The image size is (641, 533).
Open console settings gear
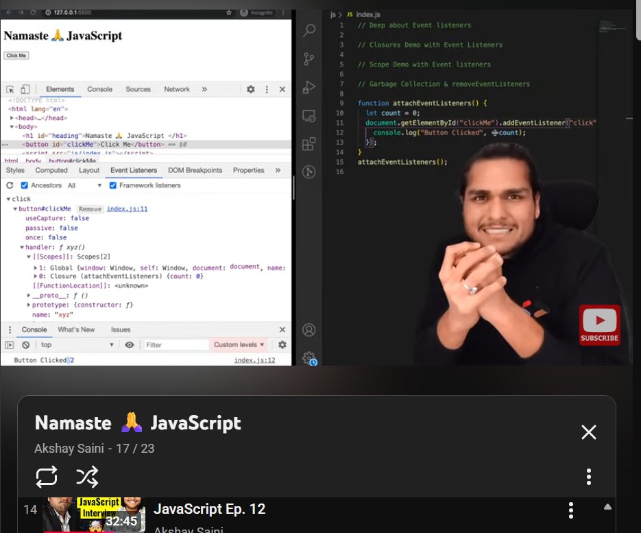(282, 345)
